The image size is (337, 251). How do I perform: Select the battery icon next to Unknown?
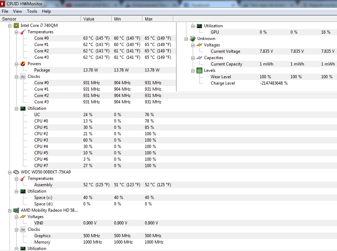[193, 39]
